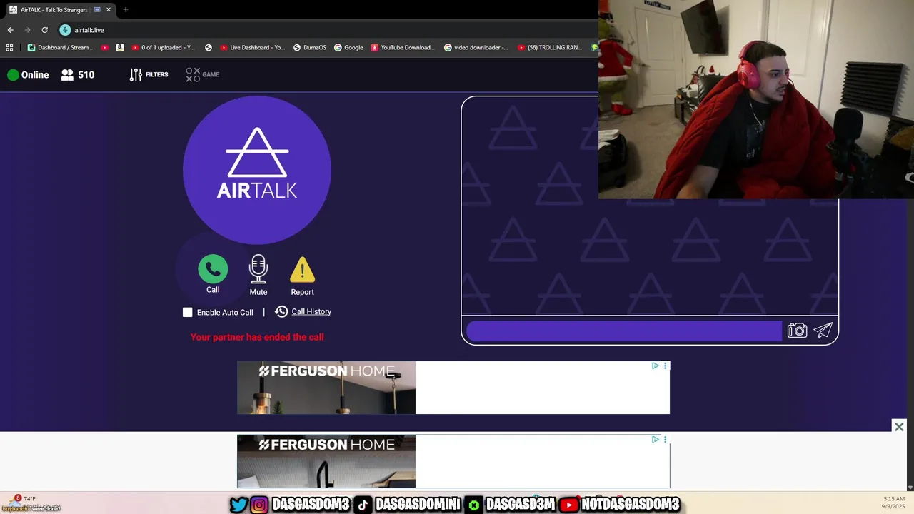Click the Ferguson Home in-page ad image
The width and height of the screenshot is (914, 514).
[x=326, y=388]
